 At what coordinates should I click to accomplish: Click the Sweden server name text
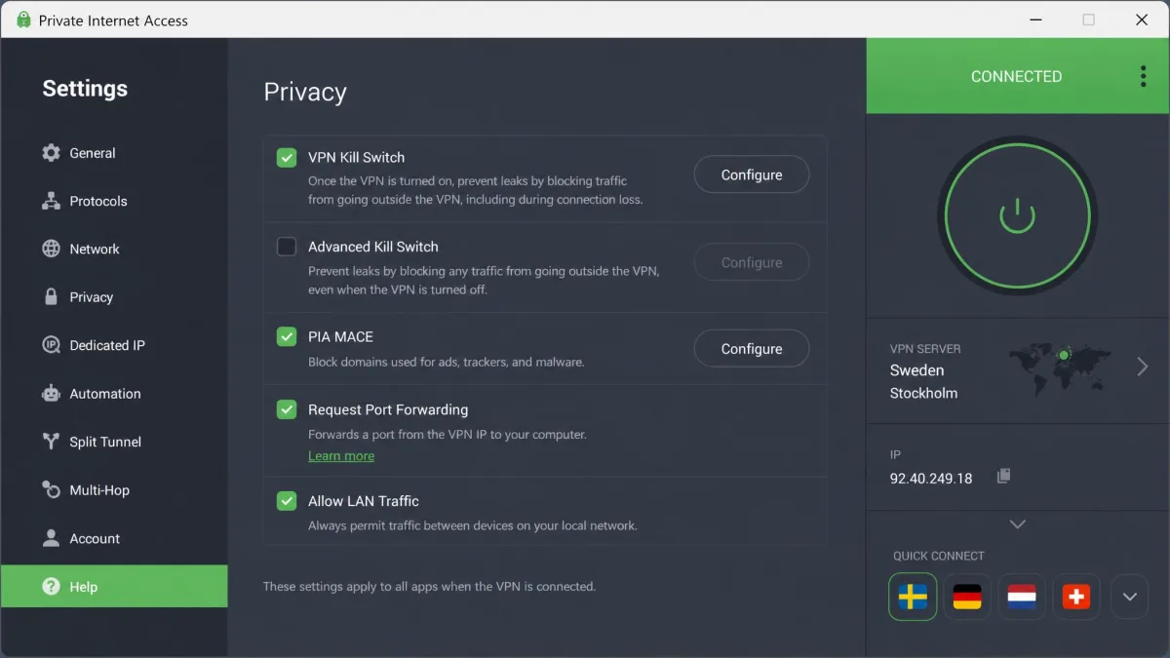coord(917,370)
